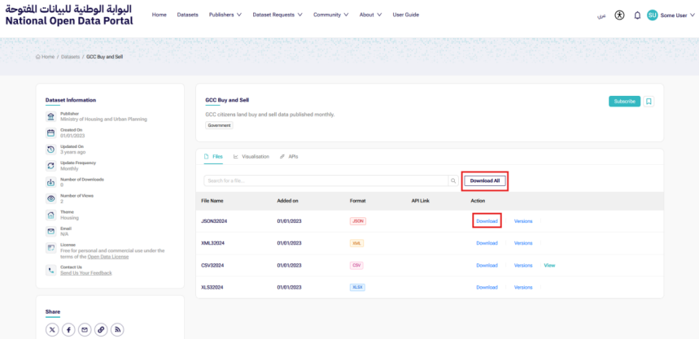Open notifications bell icon
This screenshot has height=339, width=699.
click(x=637, y=15)
